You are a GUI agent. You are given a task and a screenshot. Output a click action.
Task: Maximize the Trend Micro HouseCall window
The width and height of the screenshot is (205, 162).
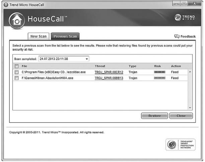[184, 4]
